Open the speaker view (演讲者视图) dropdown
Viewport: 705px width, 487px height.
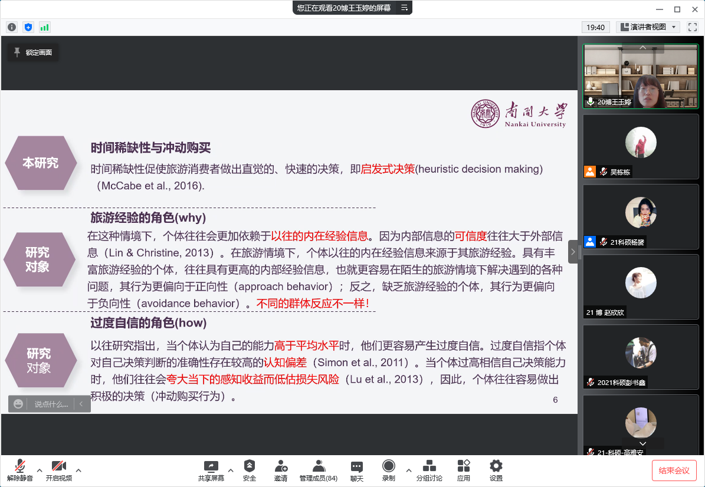[648, 27]
